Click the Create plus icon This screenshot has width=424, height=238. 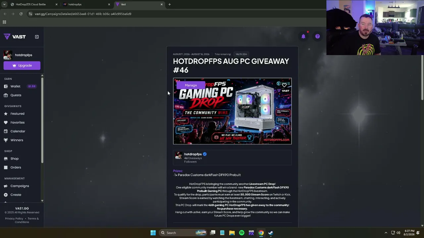pos(6,195)
